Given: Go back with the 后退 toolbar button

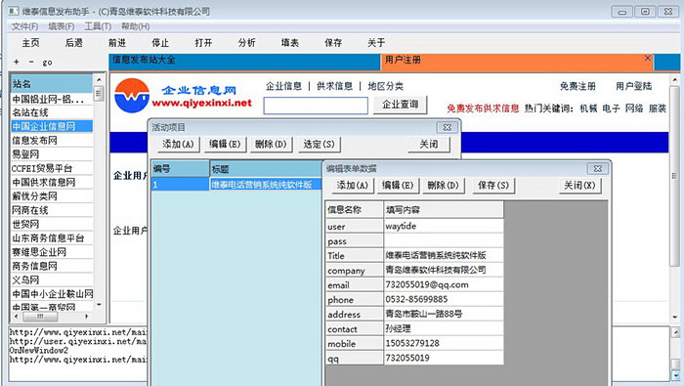Looking at the screenshot, I should [x=73, y=43].
